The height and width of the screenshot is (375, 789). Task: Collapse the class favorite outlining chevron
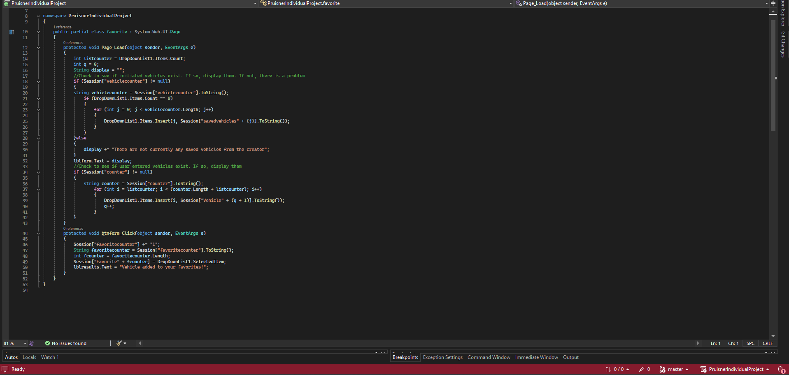tap(38, 32)
